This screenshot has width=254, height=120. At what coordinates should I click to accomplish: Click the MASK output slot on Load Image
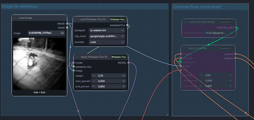(x=67, y=28)
